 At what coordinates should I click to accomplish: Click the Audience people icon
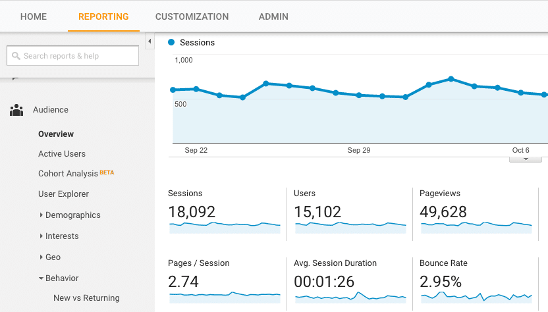pyautogui.click(x=16, y=110)
